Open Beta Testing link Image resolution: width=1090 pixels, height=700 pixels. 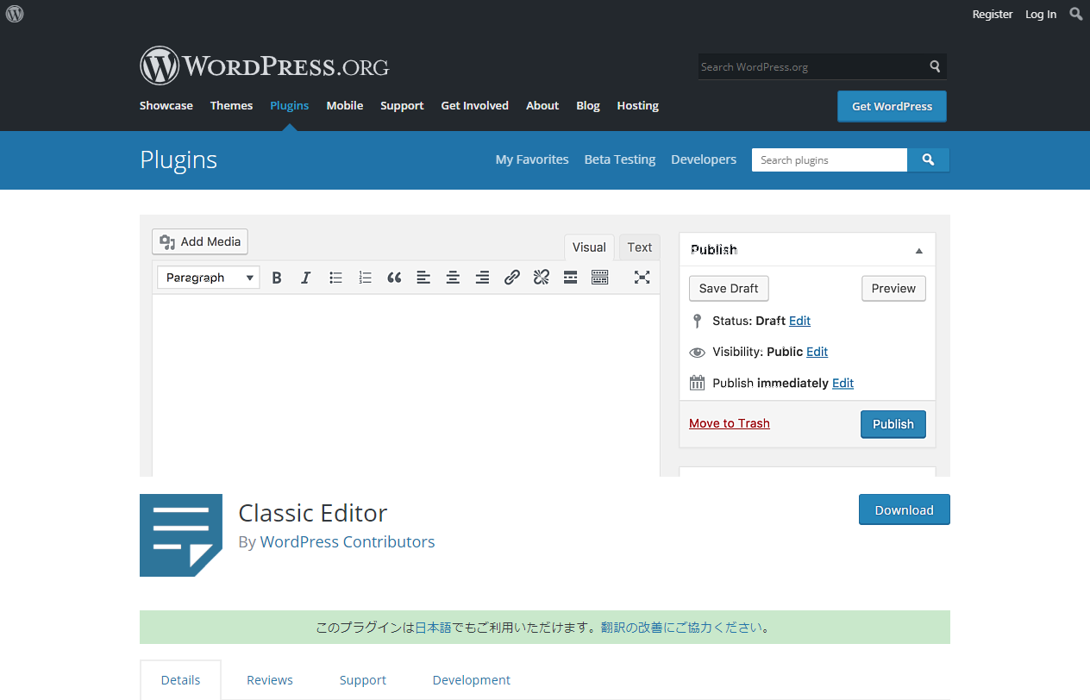click(x=620, y=159)
